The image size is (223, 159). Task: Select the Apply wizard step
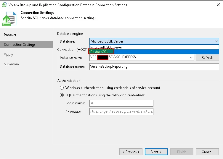point(9,54)
